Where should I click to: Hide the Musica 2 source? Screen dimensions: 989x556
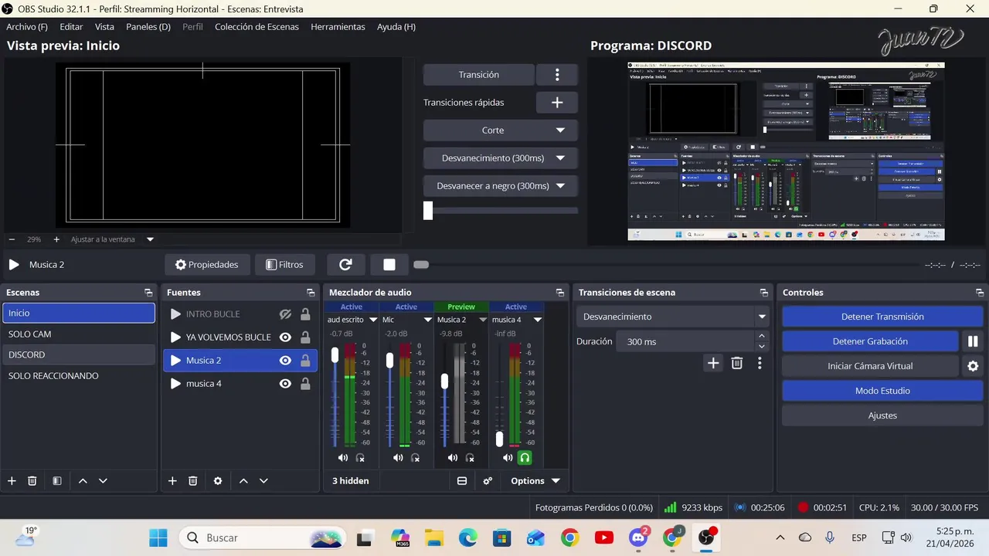click(x=285, y=361)
